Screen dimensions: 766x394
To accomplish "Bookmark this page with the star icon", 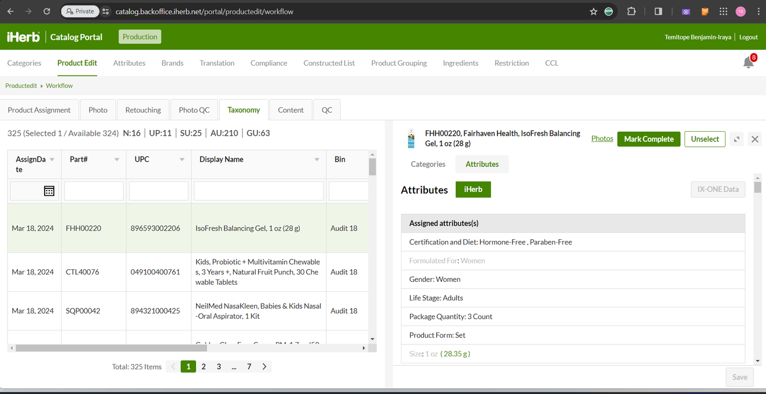I will pos(594,12).
